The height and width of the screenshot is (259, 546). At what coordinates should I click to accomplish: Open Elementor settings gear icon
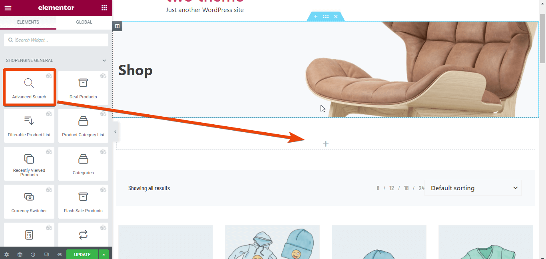pos(6,255)
